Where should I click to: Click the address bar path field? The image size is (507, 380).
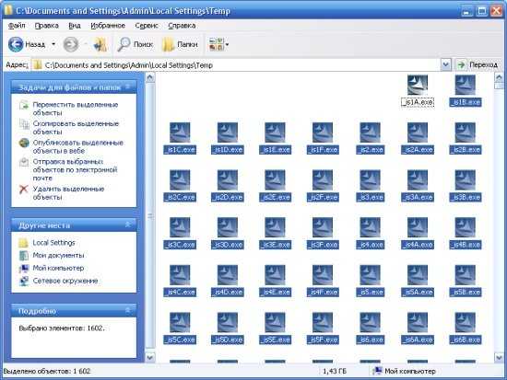click(x=236, y=65)
